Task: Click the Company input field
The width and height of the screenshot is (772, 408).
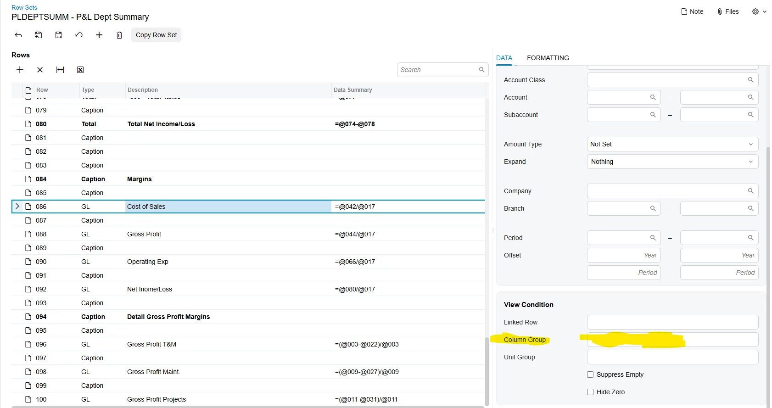Action: click(672, 191)
